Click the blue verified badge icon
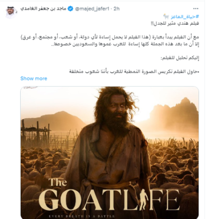207x219 pixels. click(x=70, y=9)
